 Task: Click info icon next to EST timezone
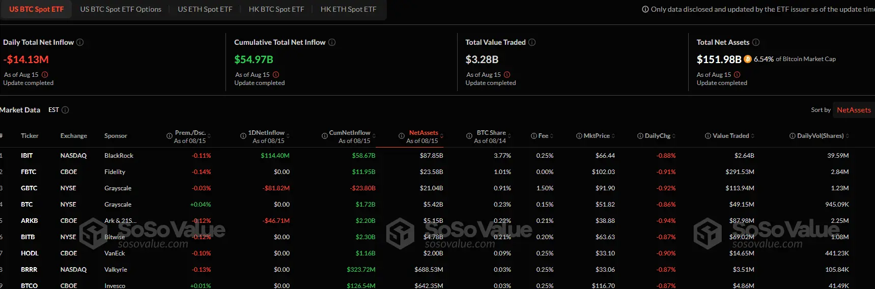(65, 110)
